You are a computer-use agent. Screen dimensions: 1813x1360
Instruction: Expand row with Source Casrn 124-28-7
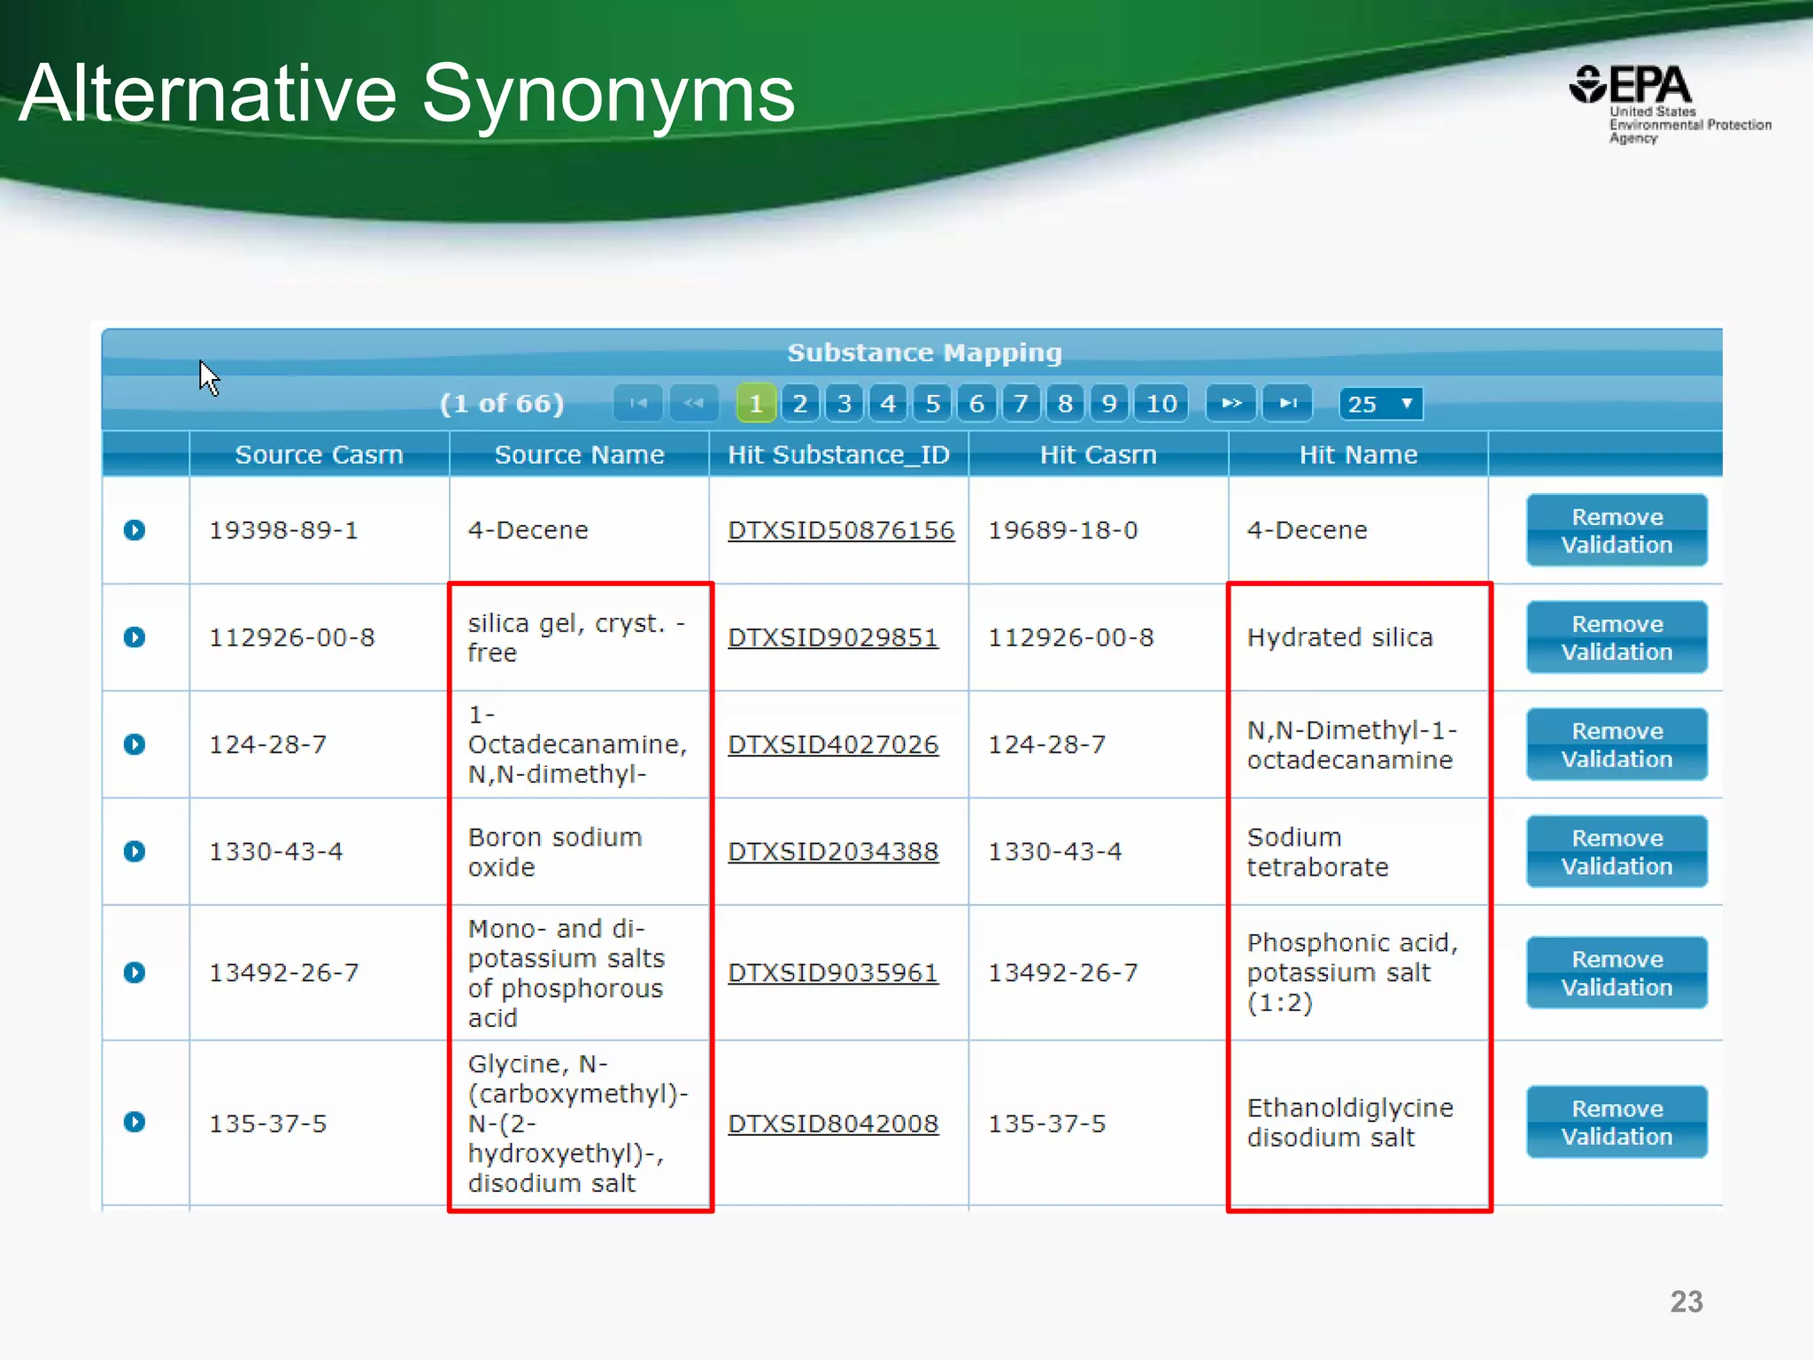(x=135, y=745)
